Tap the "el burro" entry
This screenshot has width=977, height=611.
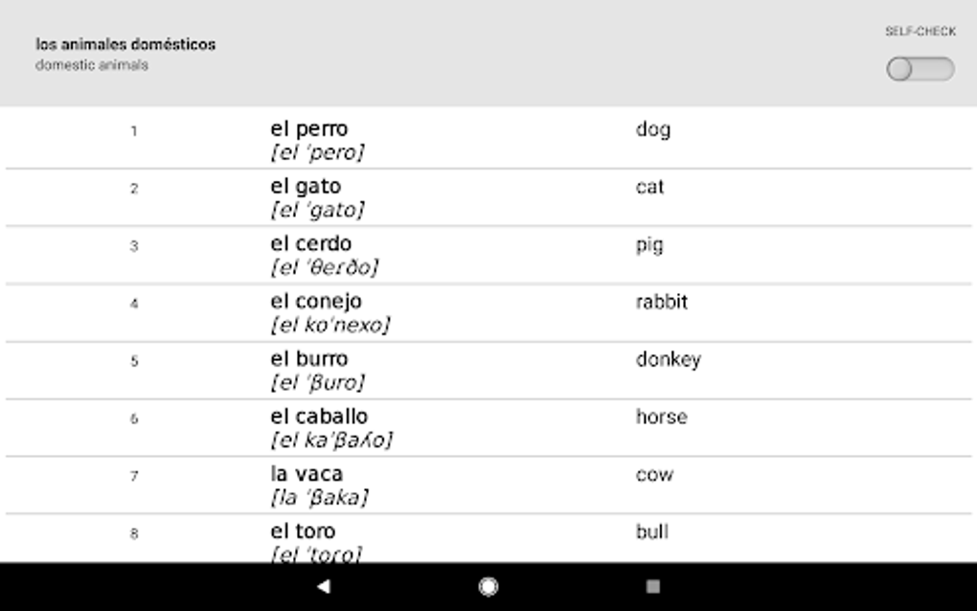pyautogui.click(x=308, y=359)
